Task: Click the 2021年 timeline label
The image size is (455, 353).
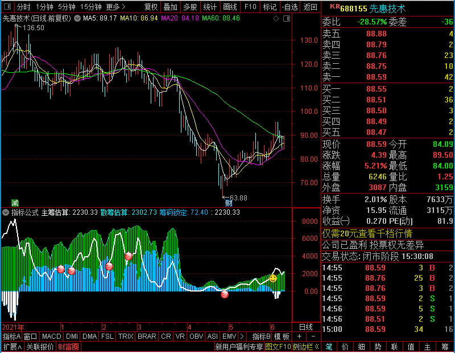Action: click(x=13, y=327)
